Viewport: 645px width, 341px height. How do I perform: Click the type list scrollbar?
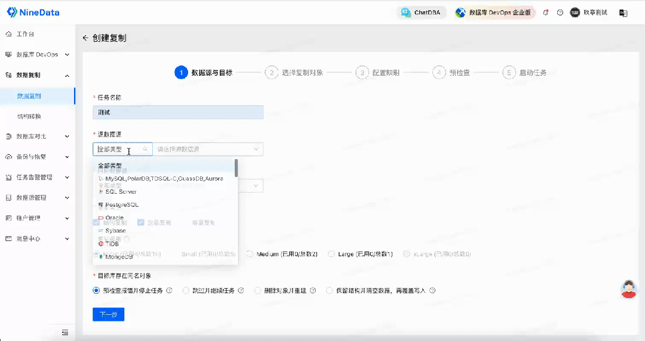point(236,169)
